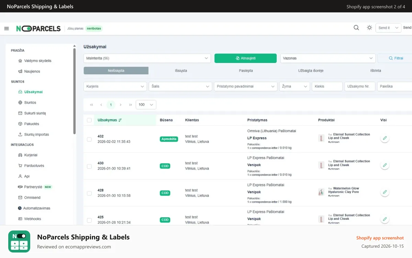
Task: Switch to the Paslėpta tab
Action: [x=246, y=71]
